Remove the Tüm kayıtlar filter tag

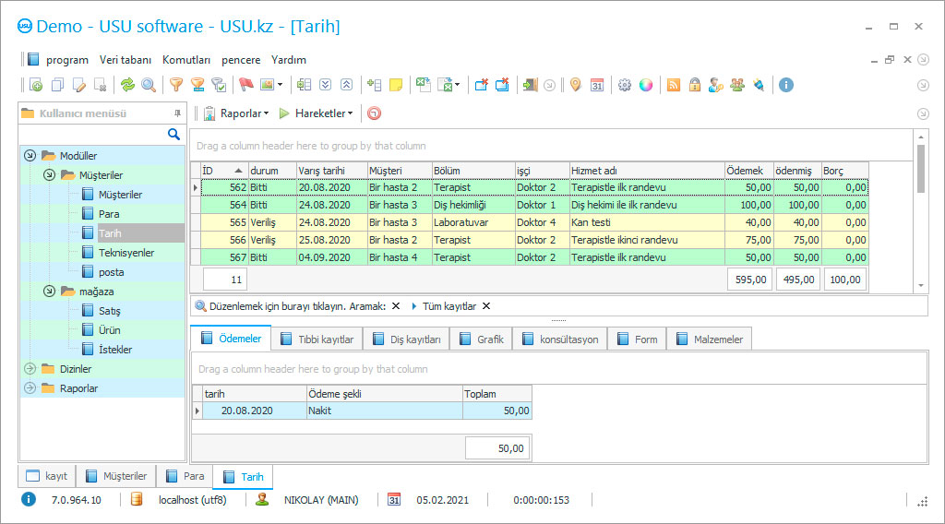[486, 306]
